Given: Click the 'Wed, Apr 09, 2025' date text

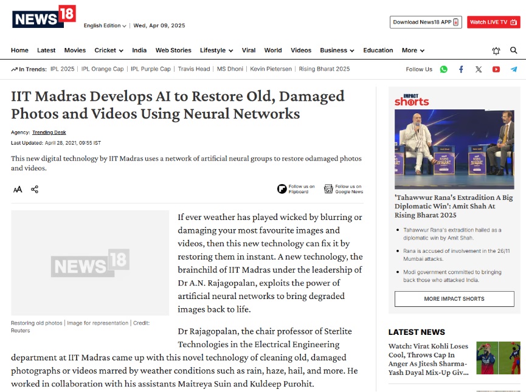Looking at the screenshot, I should [159, 26].
